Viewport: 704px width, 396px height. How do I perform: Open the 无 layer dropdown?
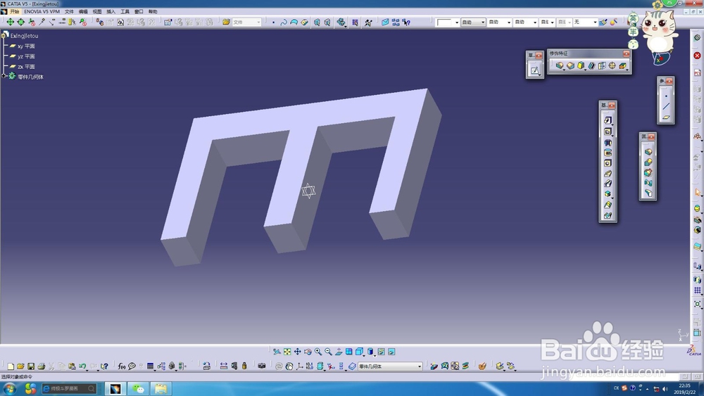coord(594,22)
